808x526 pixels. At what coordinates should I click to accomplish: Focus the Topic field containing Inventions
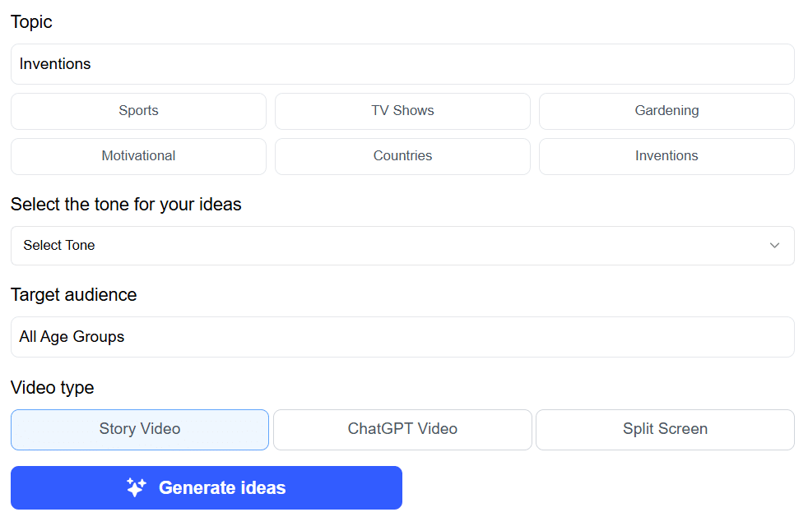point(402,64)
